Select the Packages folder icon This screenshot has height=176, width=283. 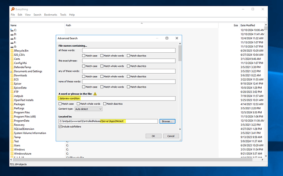click(x=12, y=104)
